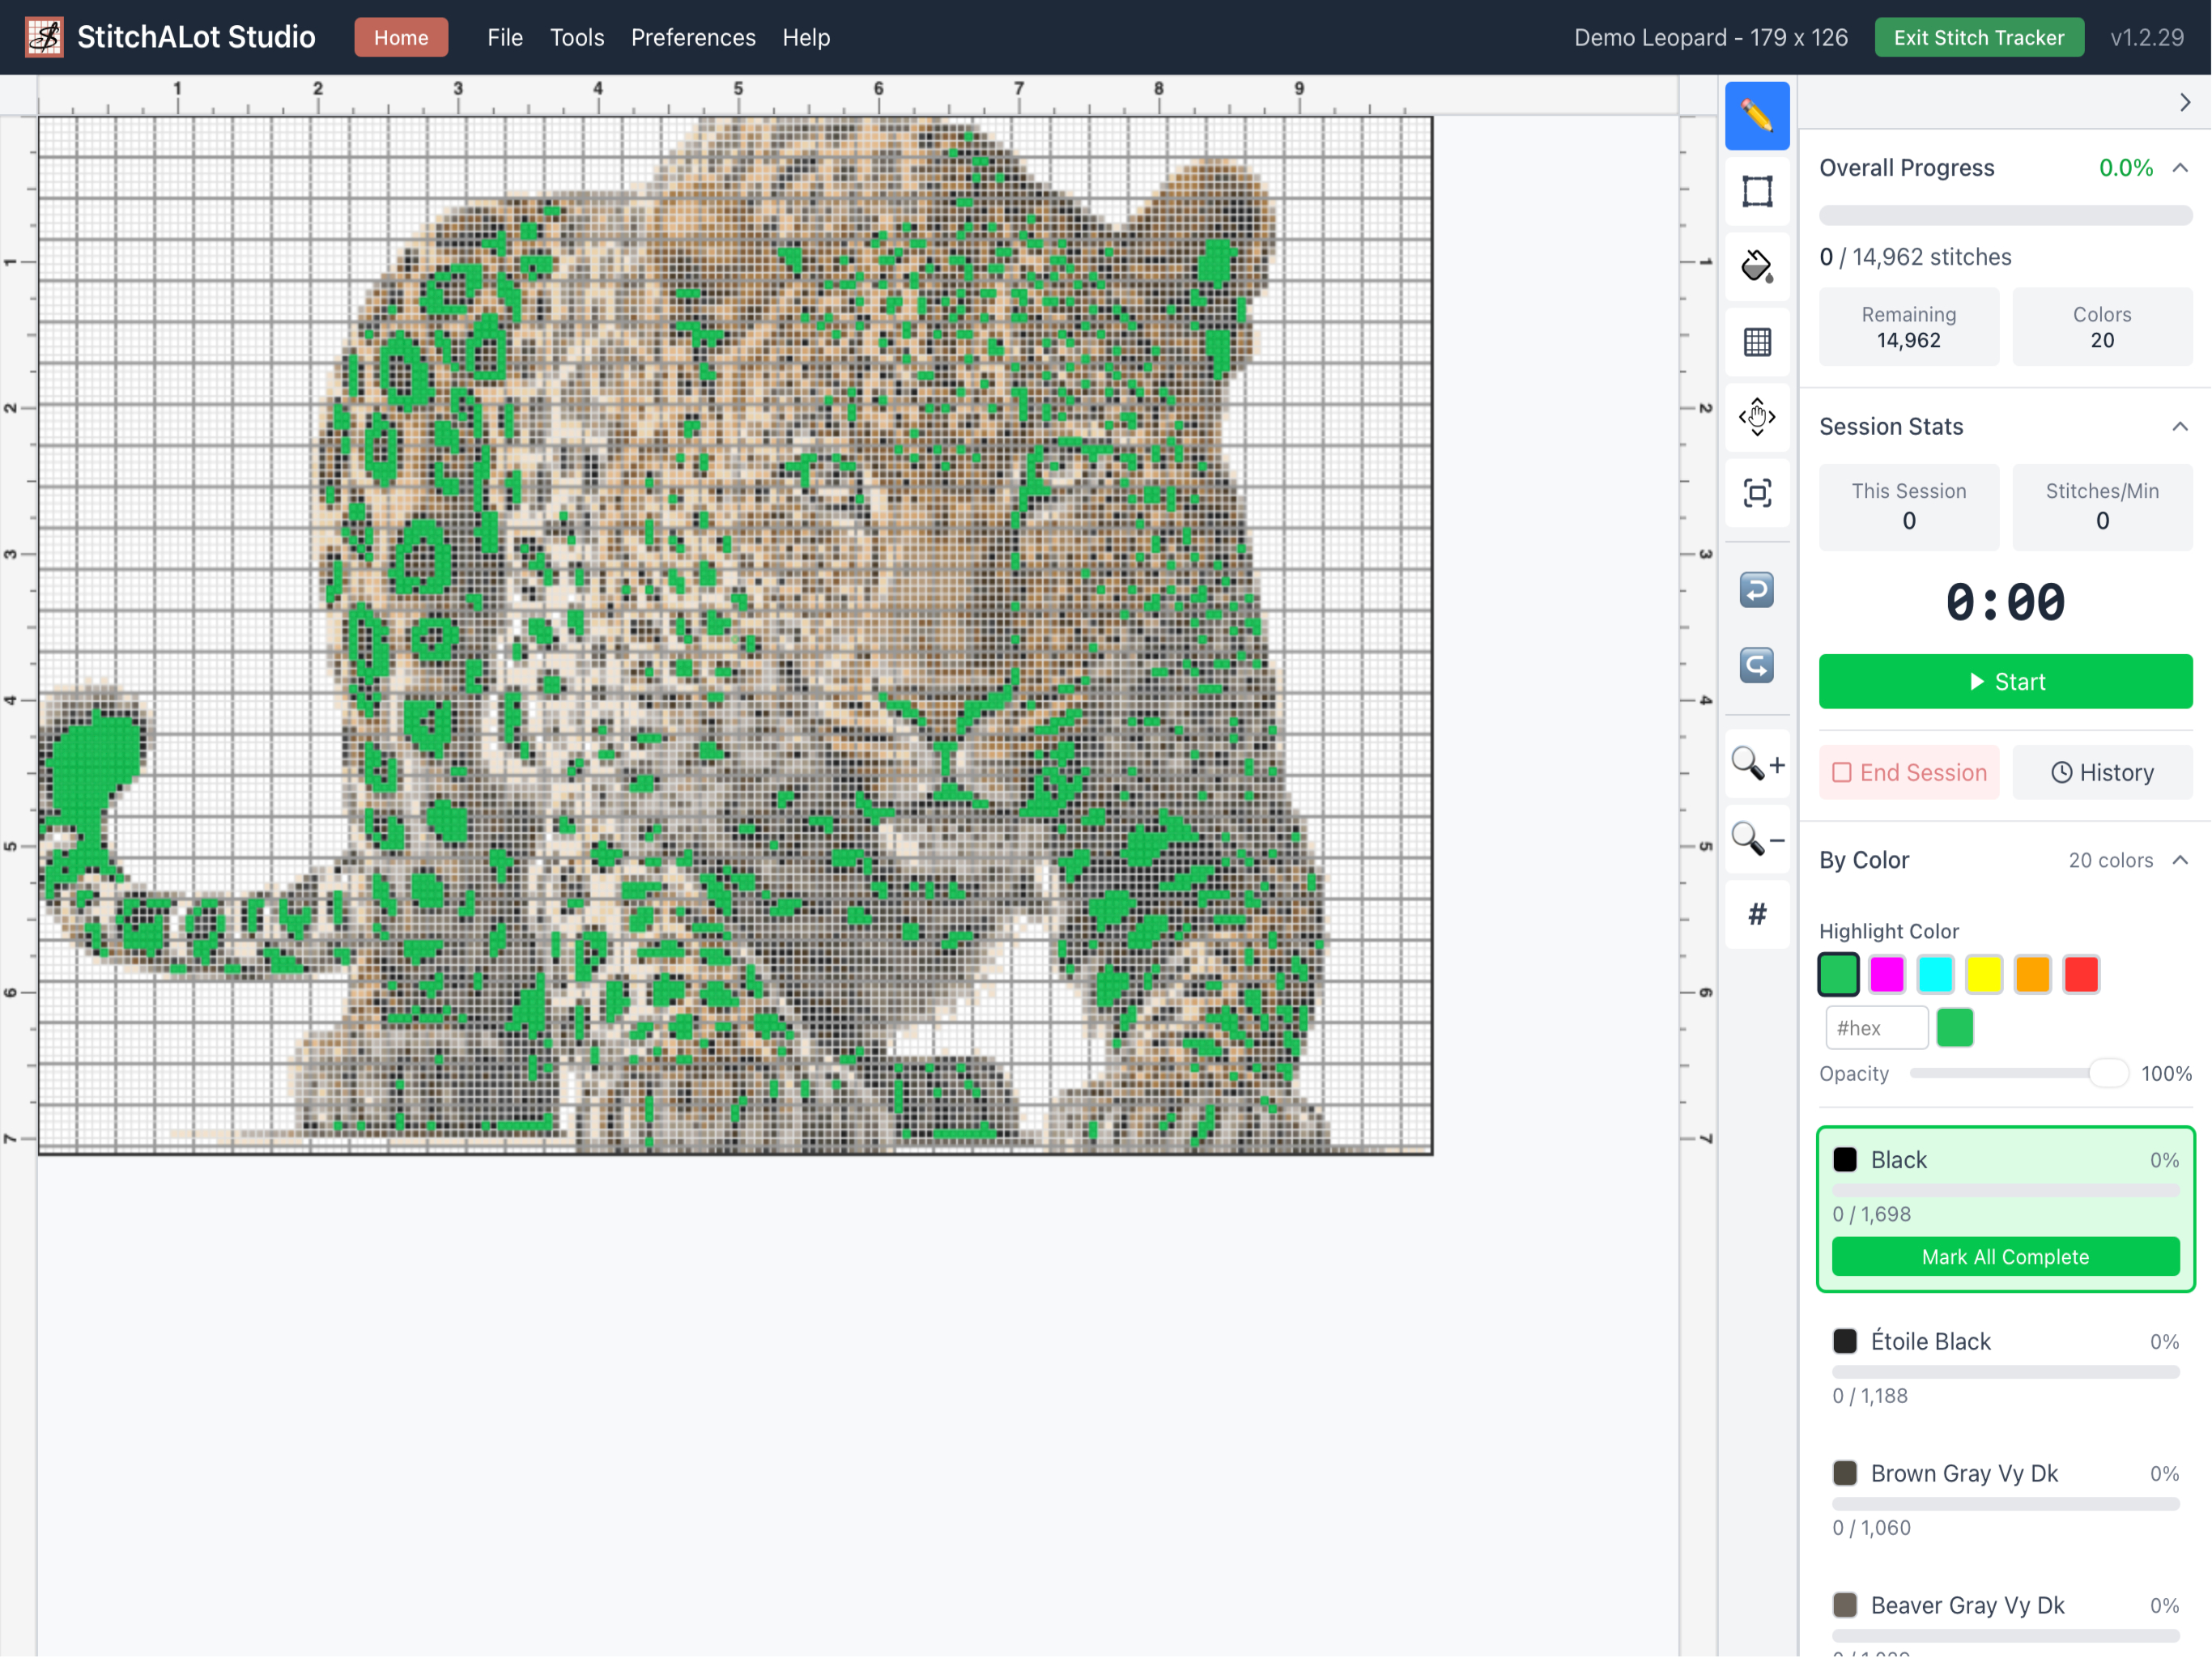Click the This Session stat card
This screenshot has height=1658, width=2212.
[1908, 507]
